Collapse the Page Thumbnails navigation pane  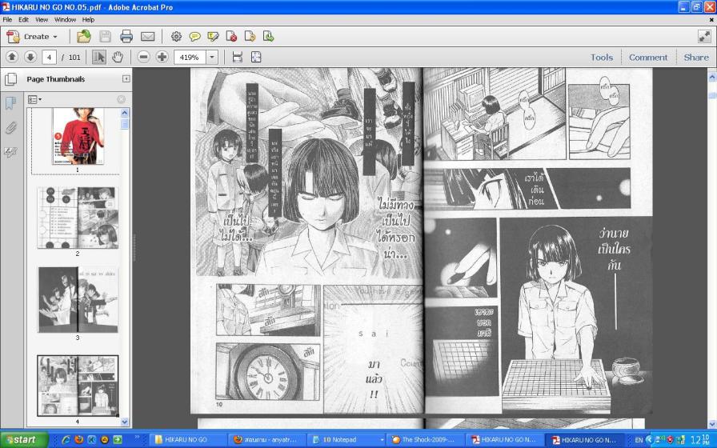pyautogui.click(x=126, y=79)
